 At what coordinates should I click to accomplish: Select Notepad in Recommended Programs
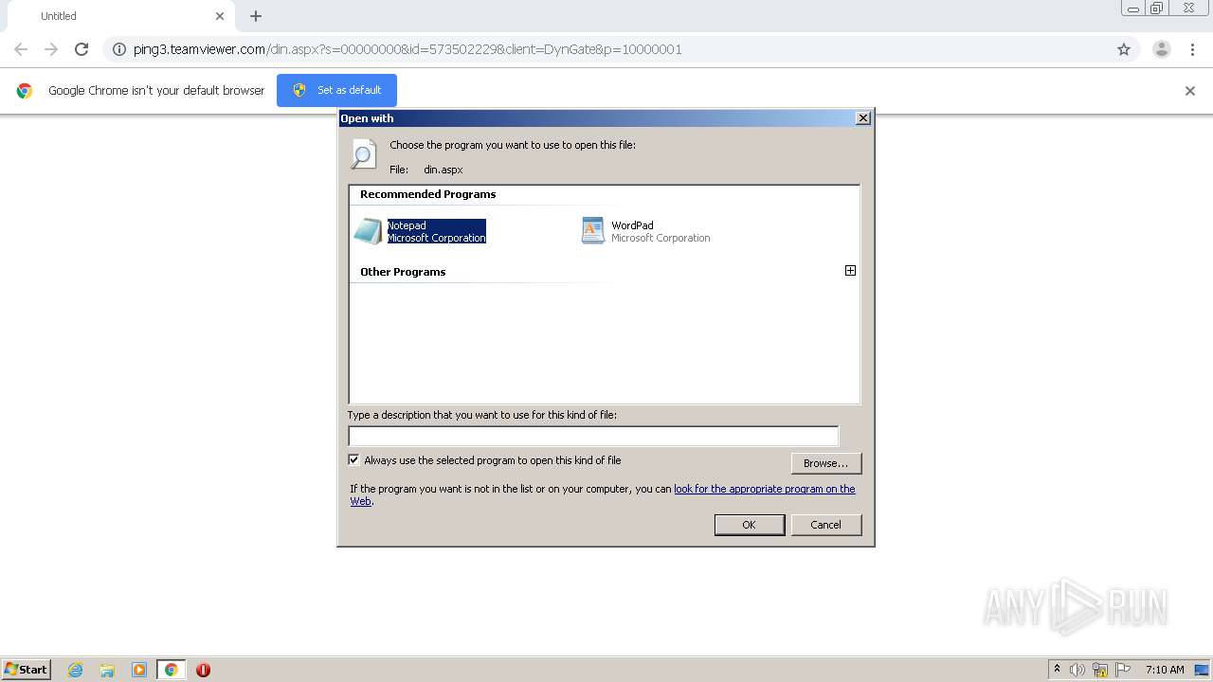[x=420, y=231]
